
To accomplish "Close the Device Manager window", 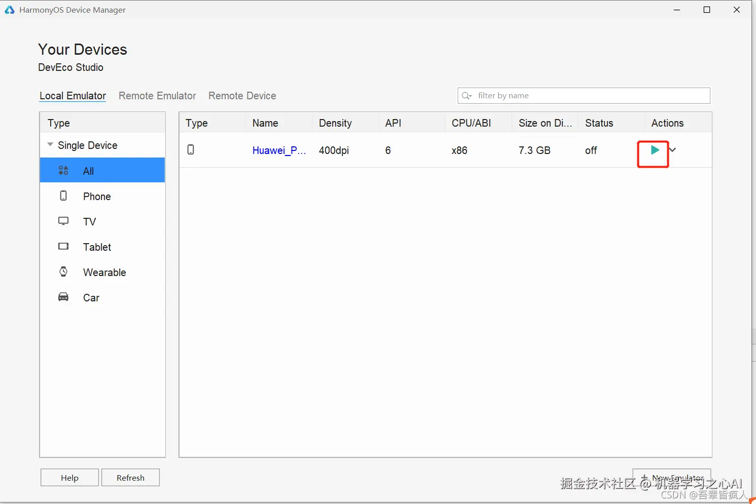I will [737, 10].
